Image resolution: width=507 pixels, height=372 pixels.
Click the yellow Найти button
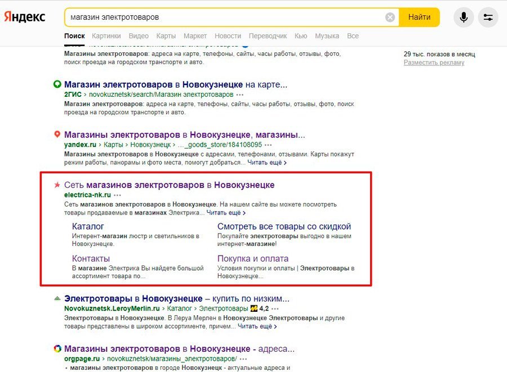[x=419, y=17]
